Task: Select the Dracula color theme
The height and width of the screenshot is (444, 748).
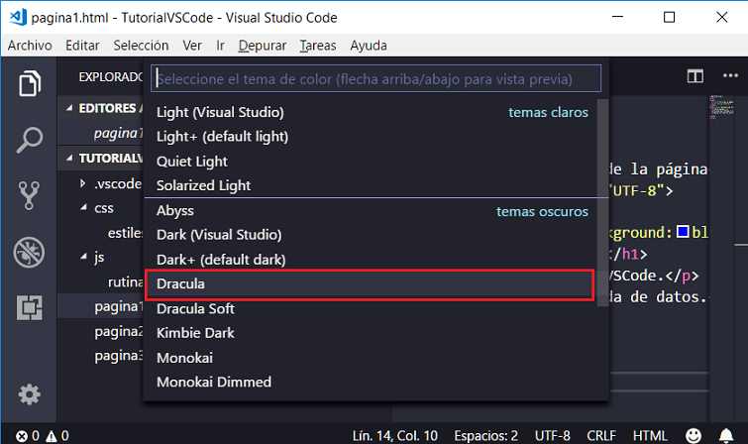Action: [x=369, y=284]
